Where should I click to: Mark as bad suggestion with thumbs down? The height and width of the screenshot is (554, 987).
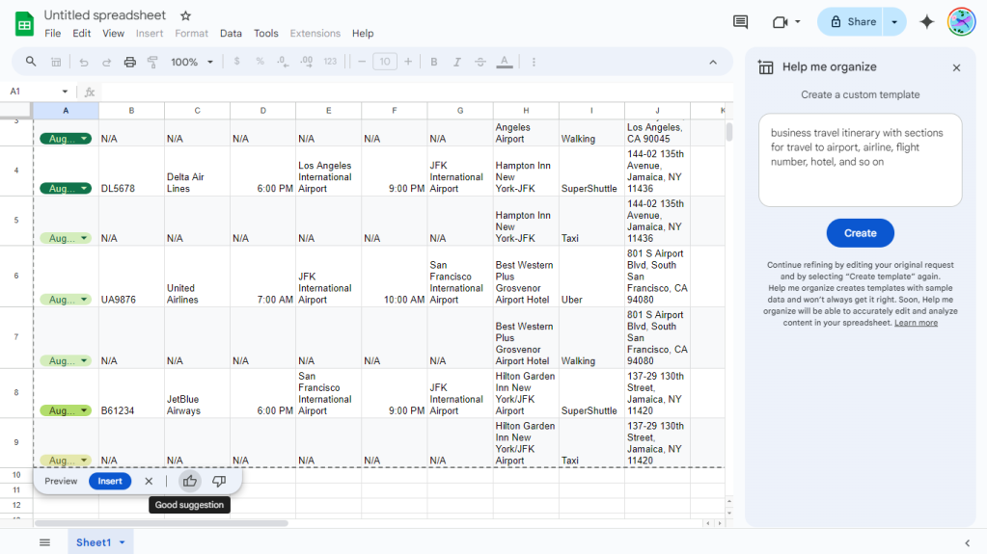click(x=218, y=481)
